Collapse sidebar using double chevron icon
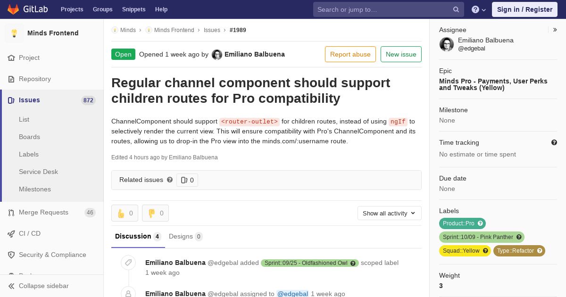Viewport: 566px width, 297px height. [x=11, y=286]
